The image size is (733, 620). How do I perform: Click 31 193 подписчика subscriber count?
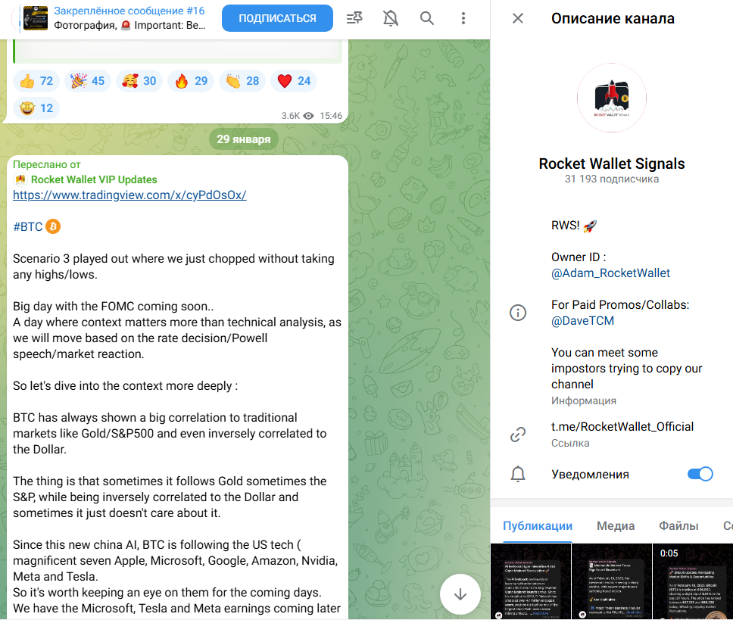click(611, 179)
